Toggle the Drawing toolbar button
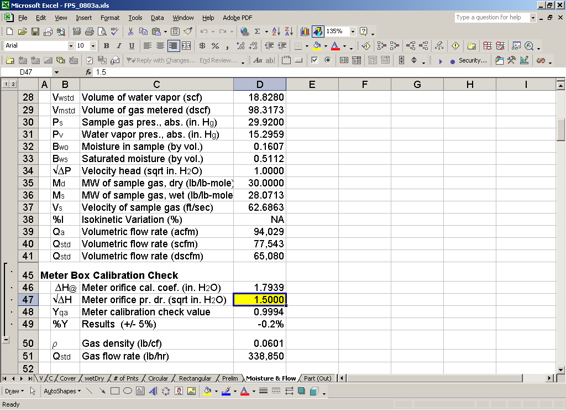This screenshot has width=566, height=411. click(x=318, y=32)
